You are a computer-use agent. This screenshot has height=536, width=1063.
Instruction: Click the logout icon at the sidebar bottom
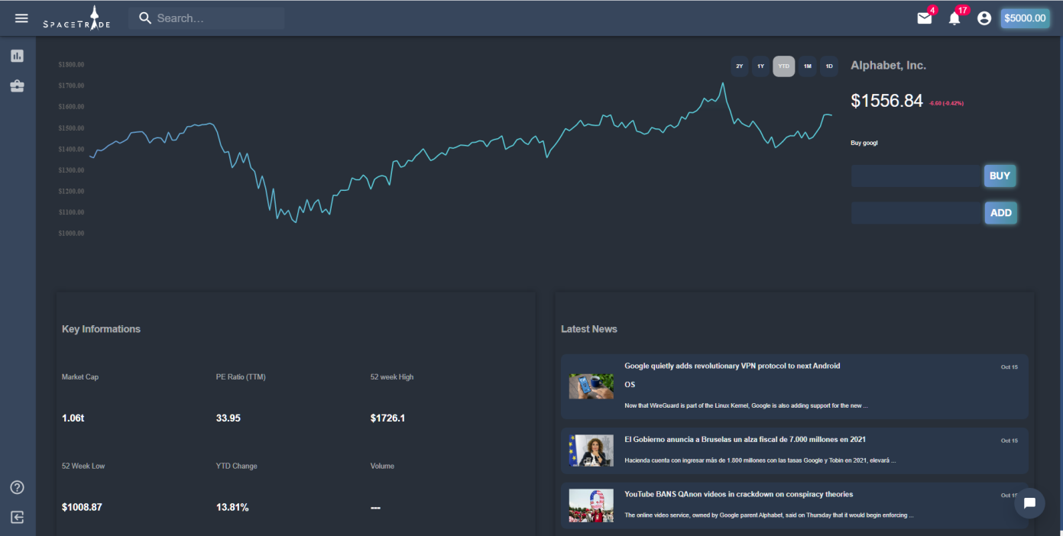point(17,517)
